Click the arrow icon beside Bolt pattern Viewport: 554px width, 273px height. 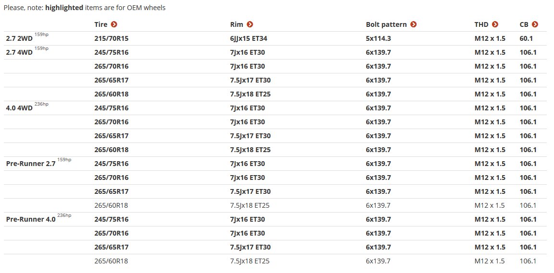(413, 24)
